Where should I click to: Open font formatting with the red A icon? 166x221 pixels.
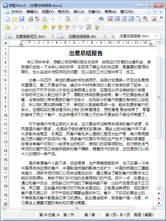click(154, 19)
